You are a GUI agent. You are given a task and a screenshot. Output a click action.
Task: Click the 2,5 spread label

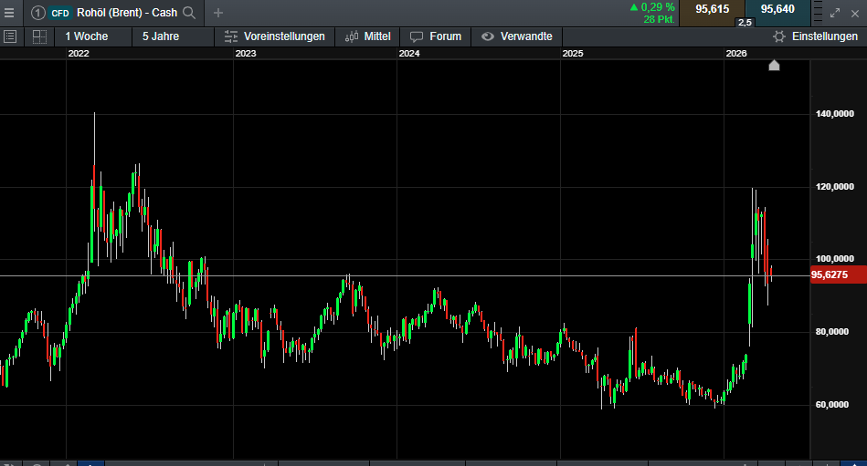(745, 22)
